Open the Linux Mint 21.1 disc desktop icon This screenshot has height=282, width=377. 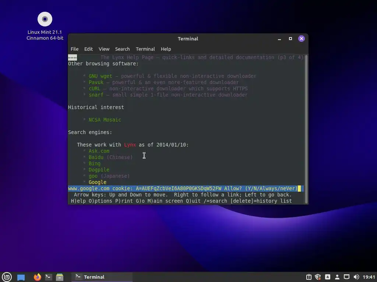tap(45, 26)
